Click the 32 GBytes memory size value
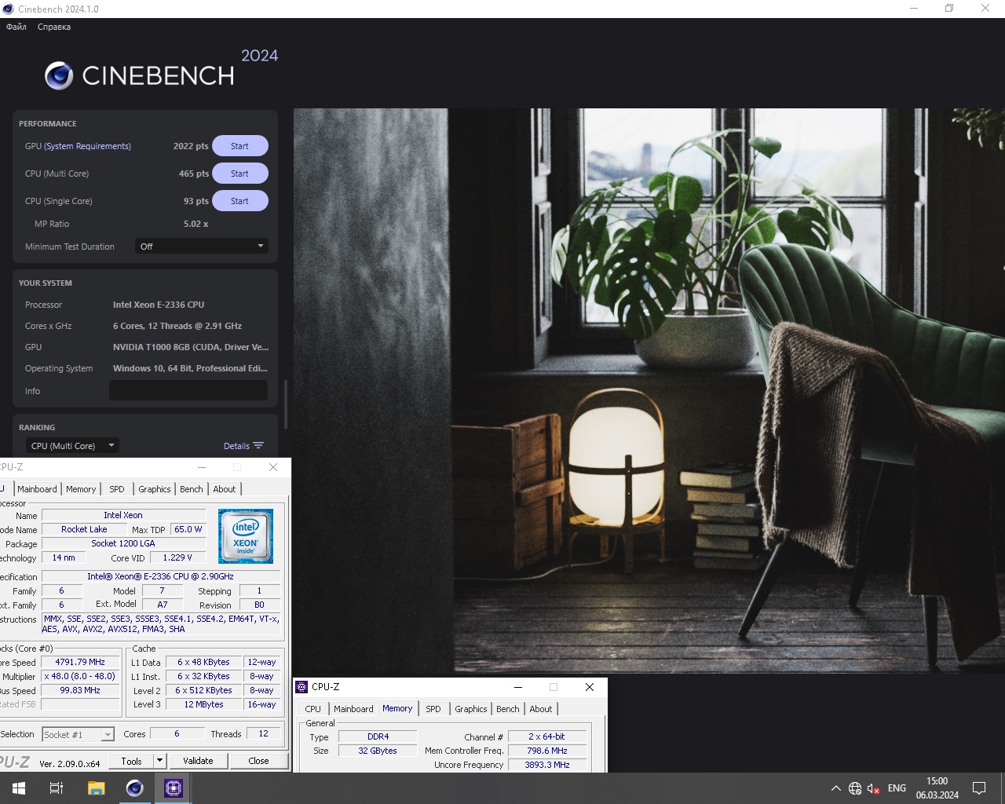The image size is (1005, 804). coord(378,751)
